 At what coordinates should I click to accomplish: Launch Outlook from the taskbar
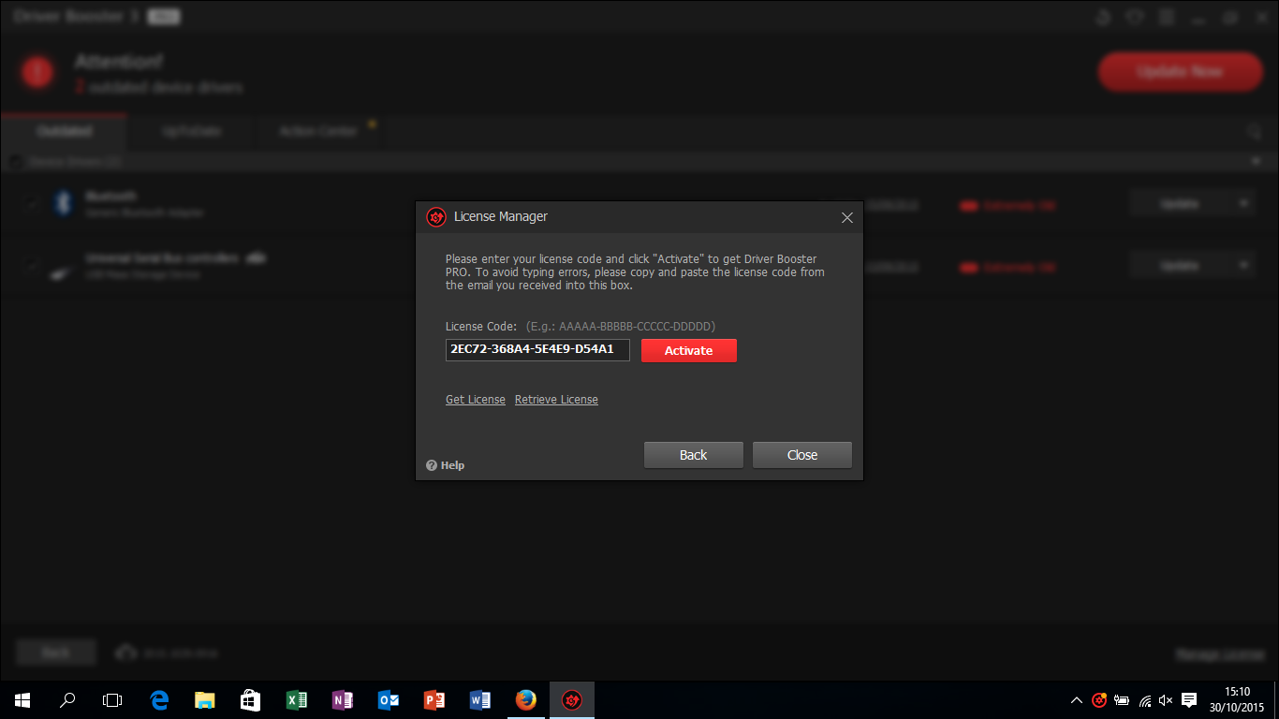click(x=388, y=700)
